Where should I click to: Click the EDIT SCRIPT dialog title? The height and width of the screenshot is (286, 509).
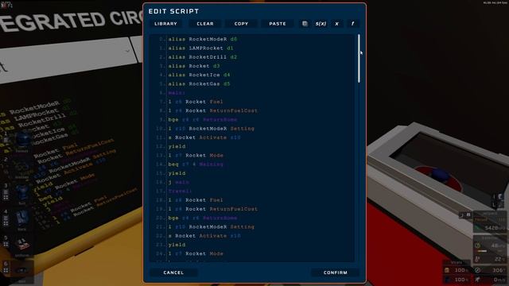coord(173,11)
